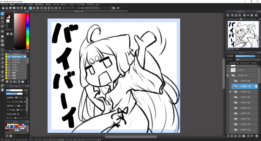Viewport: 261px width, 141px height.
Task: Click the Undo arrow in top toolbar
Action: point(114,8)
